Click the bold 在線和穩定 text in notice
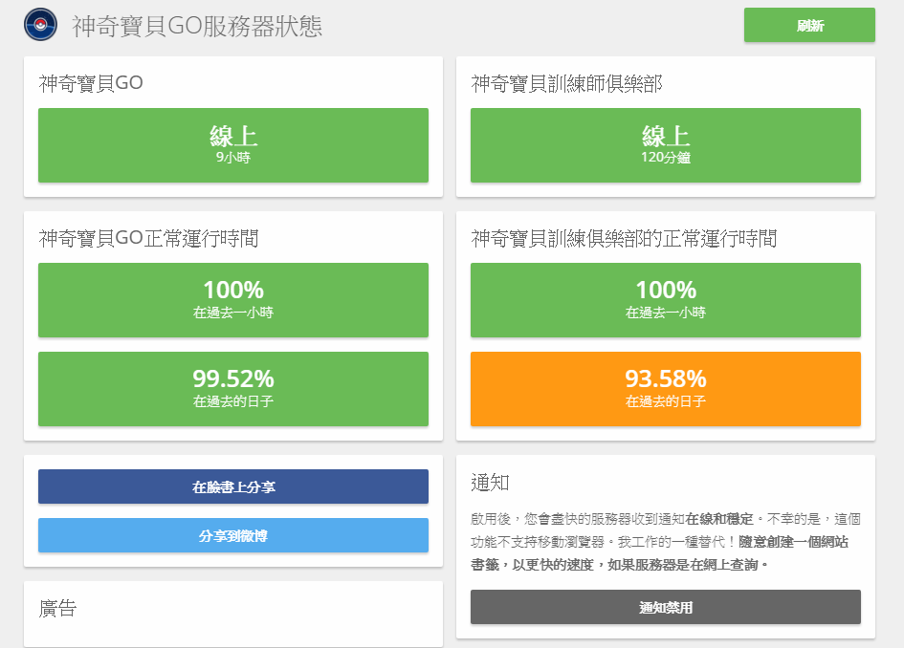 [x=720, y=519]
